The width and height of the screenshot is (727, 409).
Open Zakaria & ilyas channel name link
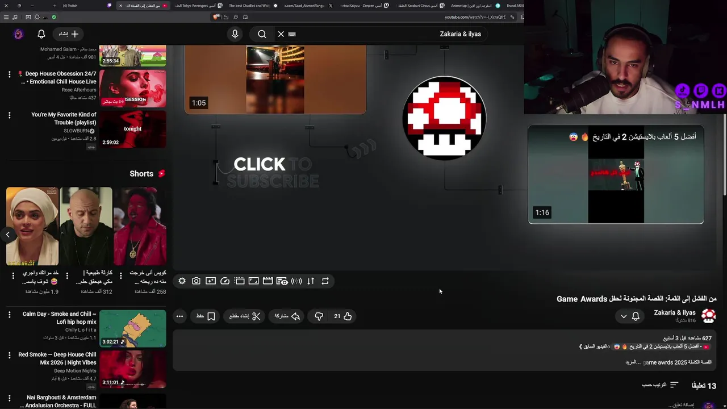point(675,313)
